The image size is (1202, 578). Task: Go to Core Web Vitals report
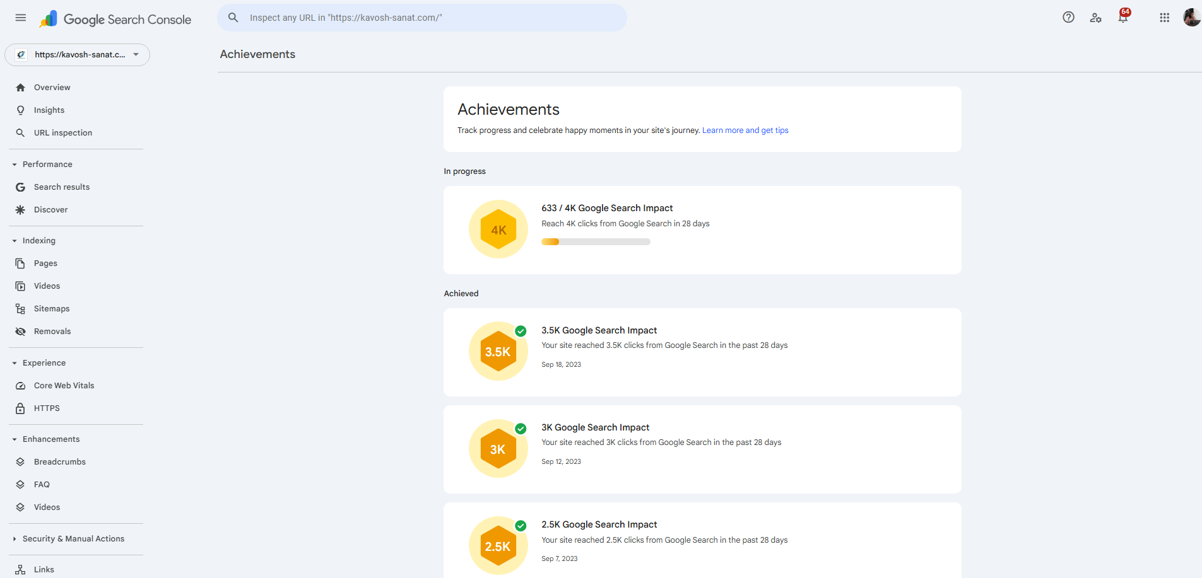click(64, 386)
